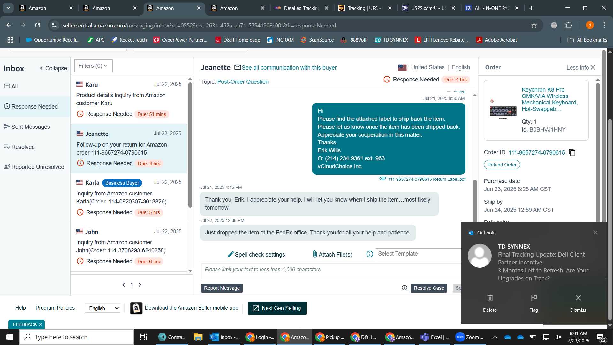613x345 pixels.
Task: Open a new browser tab
Action: [x=531, y=8]
